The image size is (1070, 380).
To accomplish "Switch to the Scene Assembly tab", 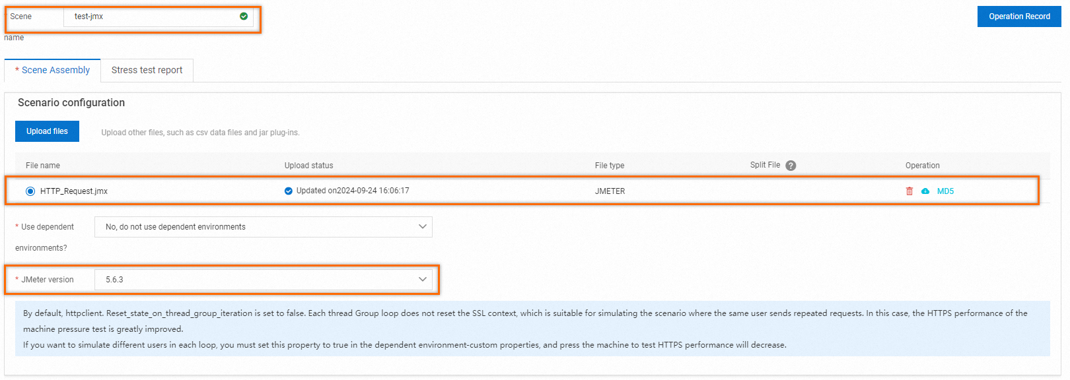I will click(x=53, y=70).
